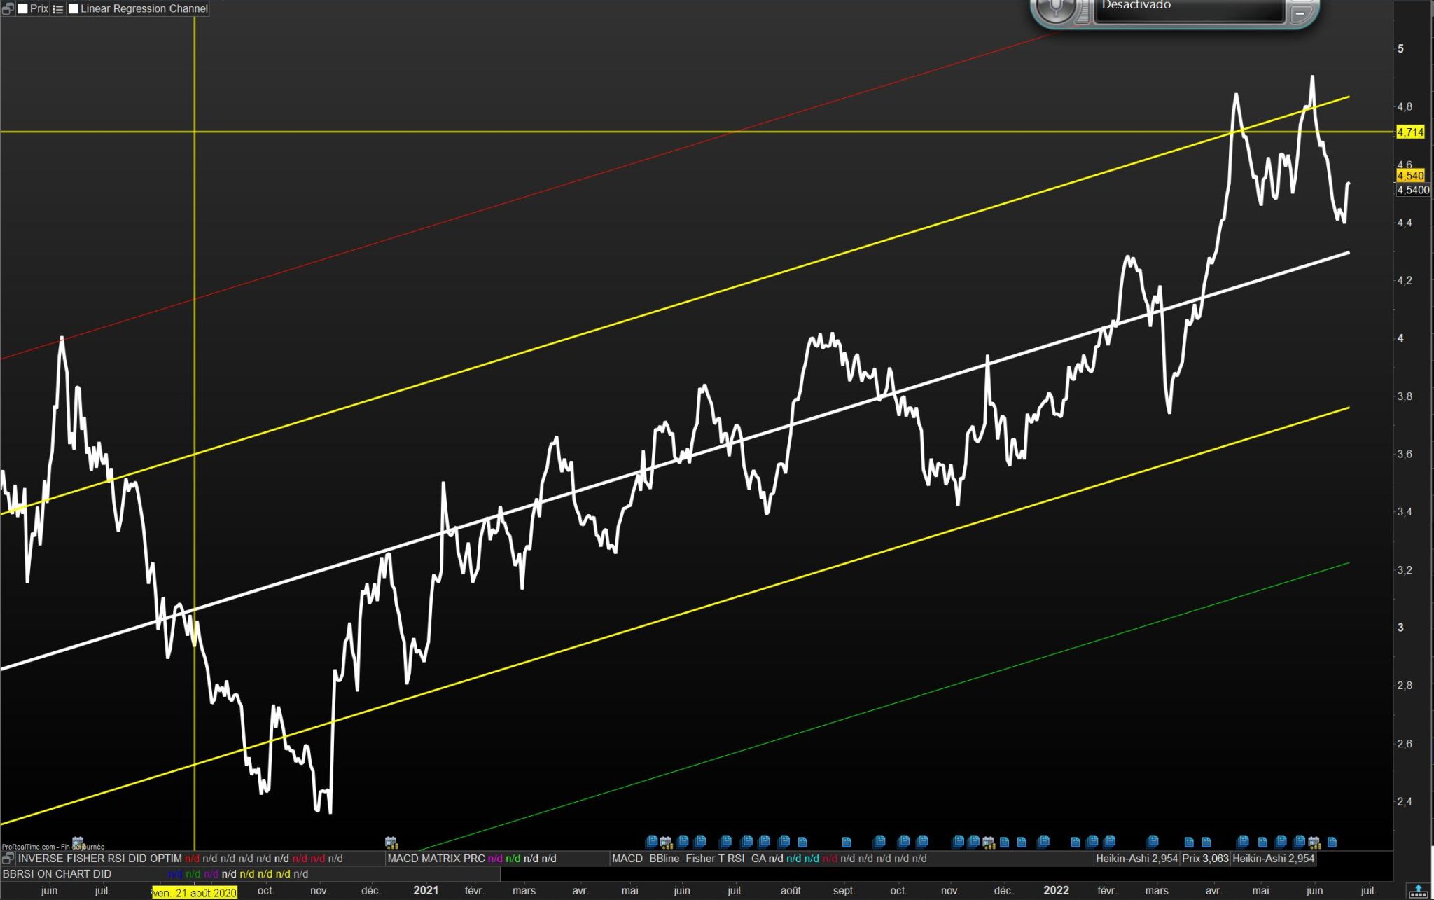The image size is (1434, 900).
Task: Click the MACD BBline Fisher T RSI label
Action: pyautogui.click(x=678, y=858)
